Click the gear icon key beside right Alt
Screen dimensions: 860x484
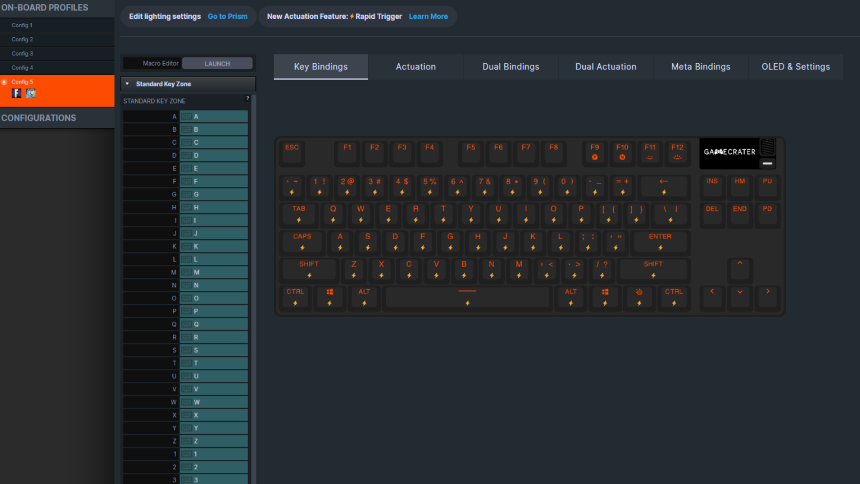[640, 298]
